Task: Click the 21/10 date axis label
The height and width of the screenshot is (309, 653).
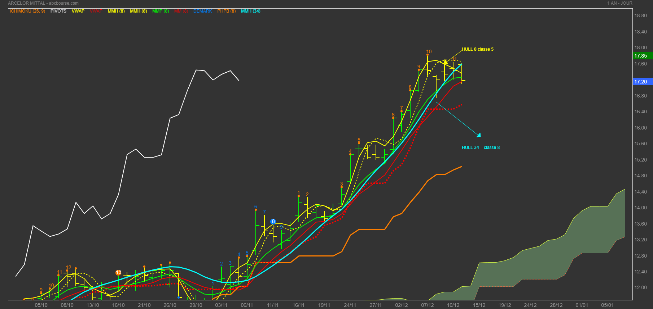Action: pyautogui.click(x=144, y=305)
